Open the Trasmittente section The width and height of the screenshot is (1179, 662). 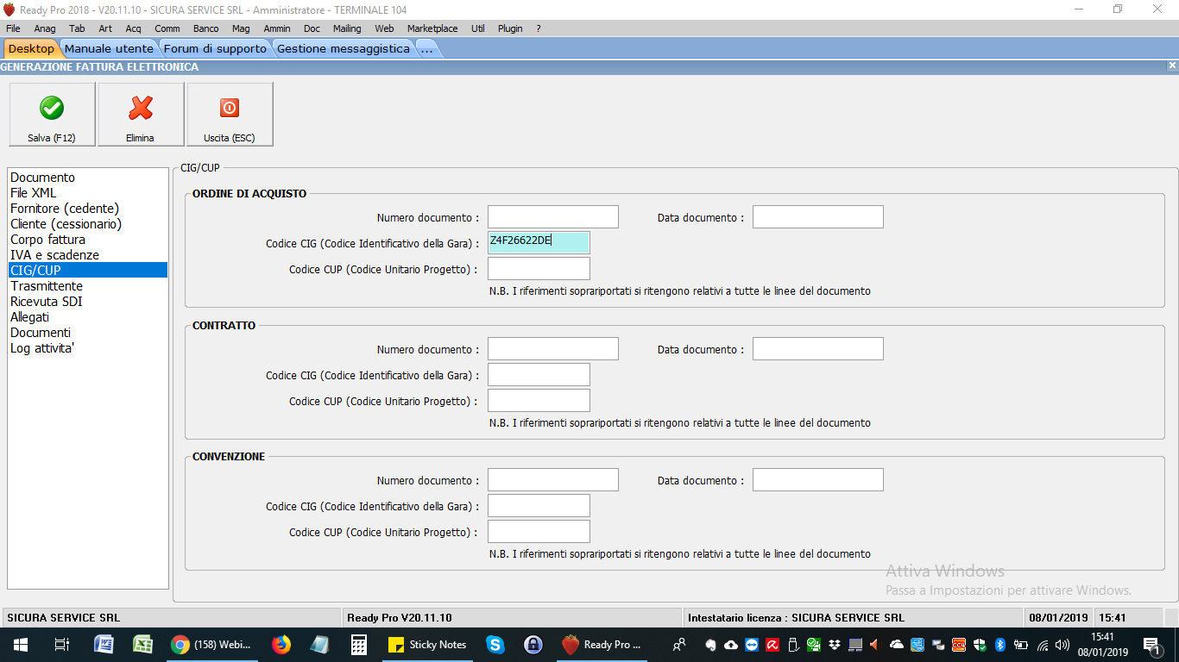click(x=87, y=286)
